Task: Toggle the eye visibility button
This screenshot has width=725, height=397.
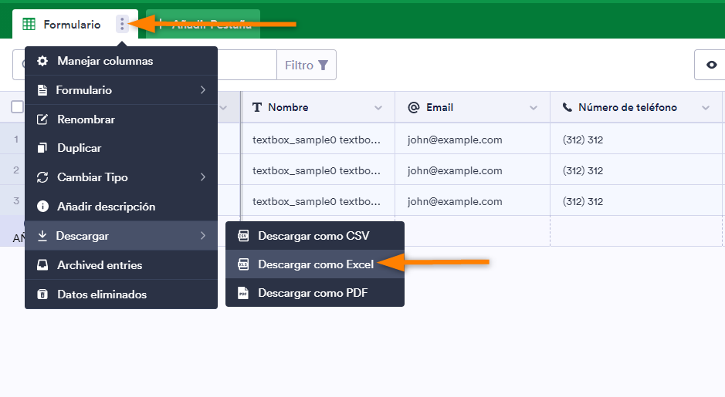Action: (x=711, y=65)
